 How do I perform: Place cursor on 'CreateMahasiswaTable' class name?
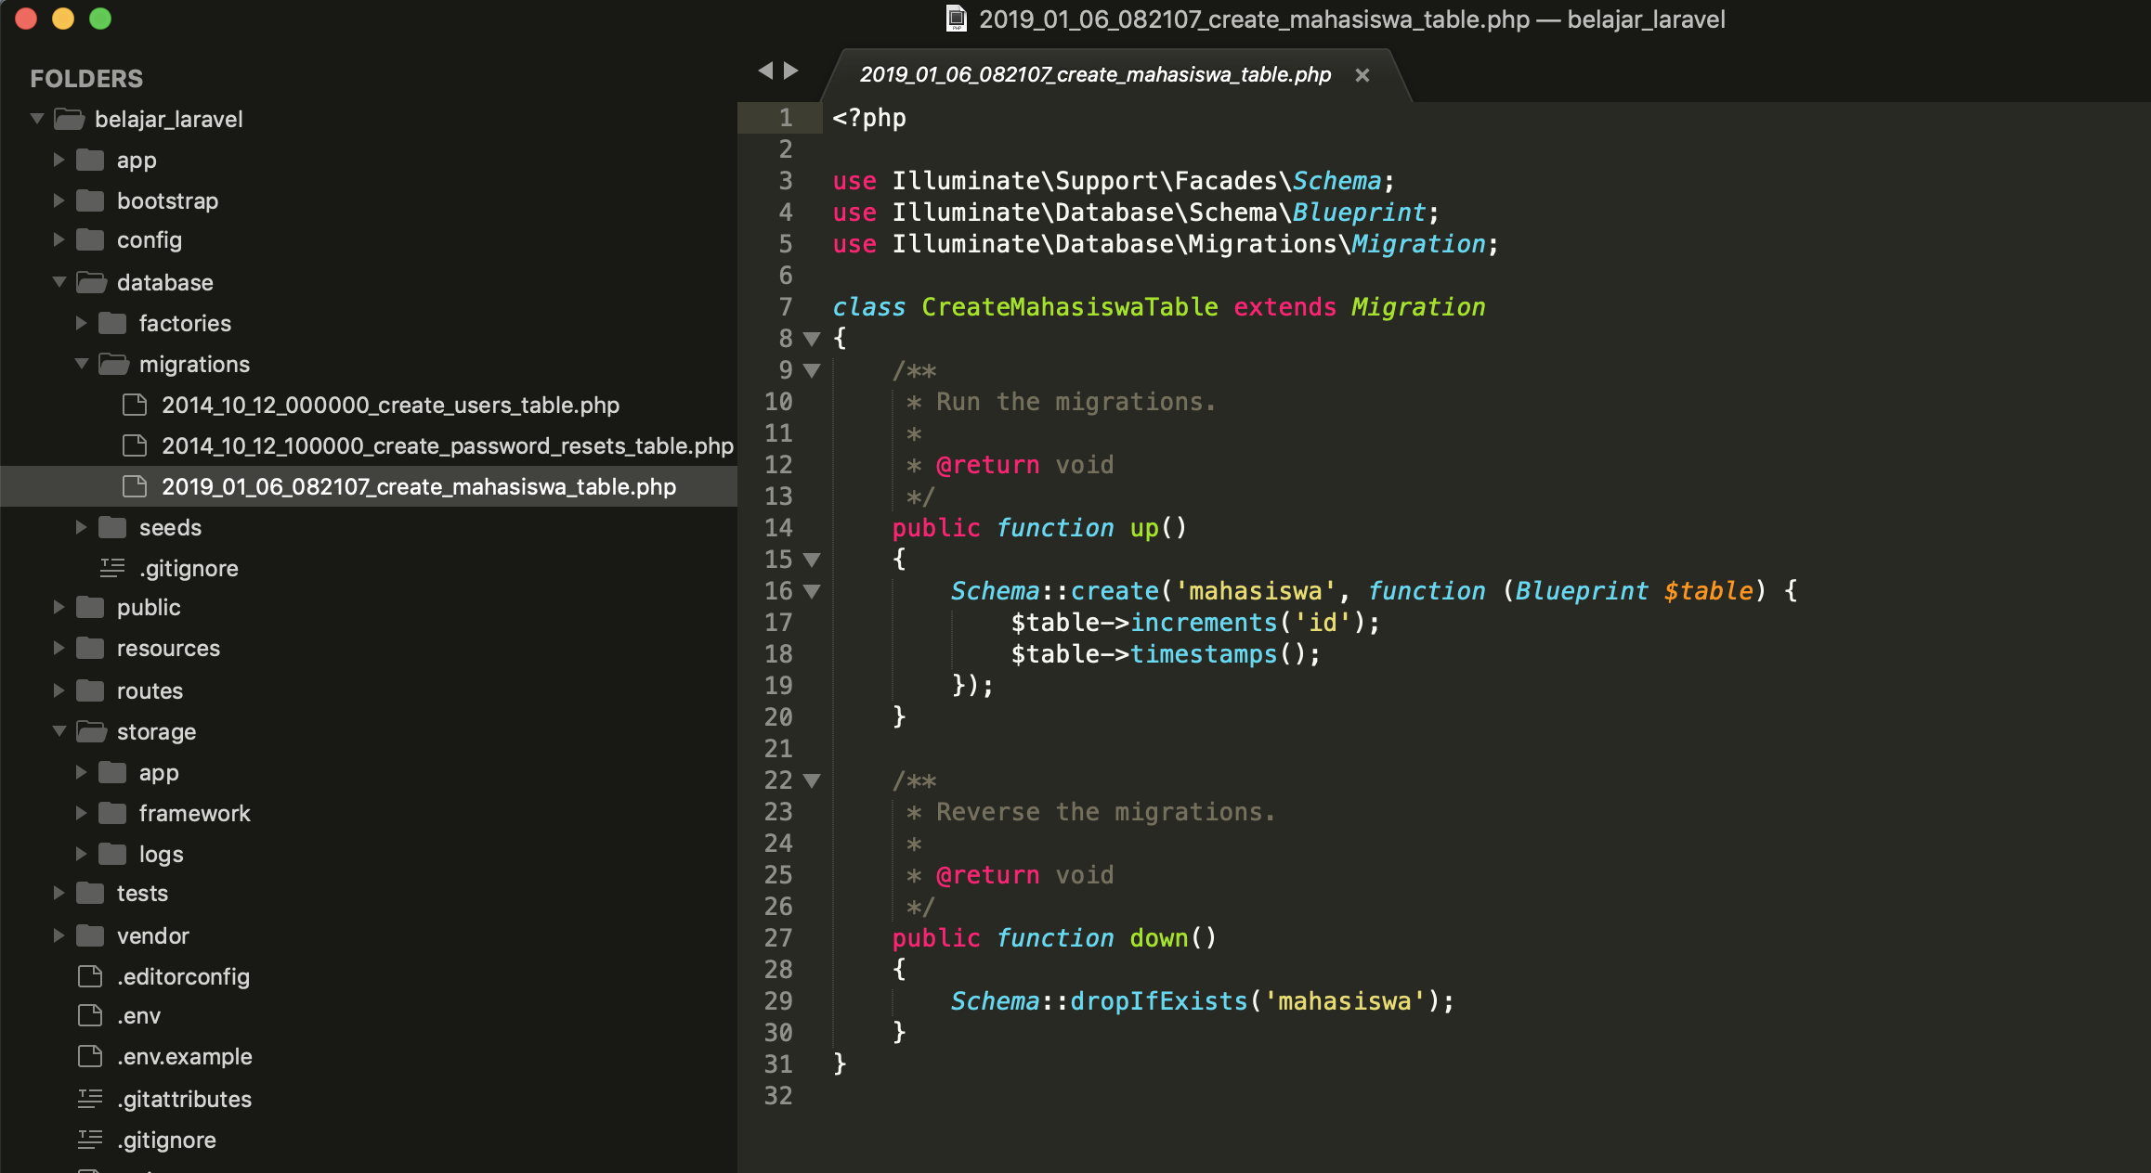click(x=1069, y=306)
